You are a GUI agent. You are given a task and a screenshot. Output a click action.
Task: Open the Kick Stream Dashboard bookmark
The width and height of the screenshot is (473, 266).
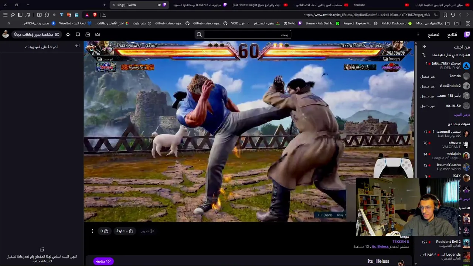pos(322,23)
